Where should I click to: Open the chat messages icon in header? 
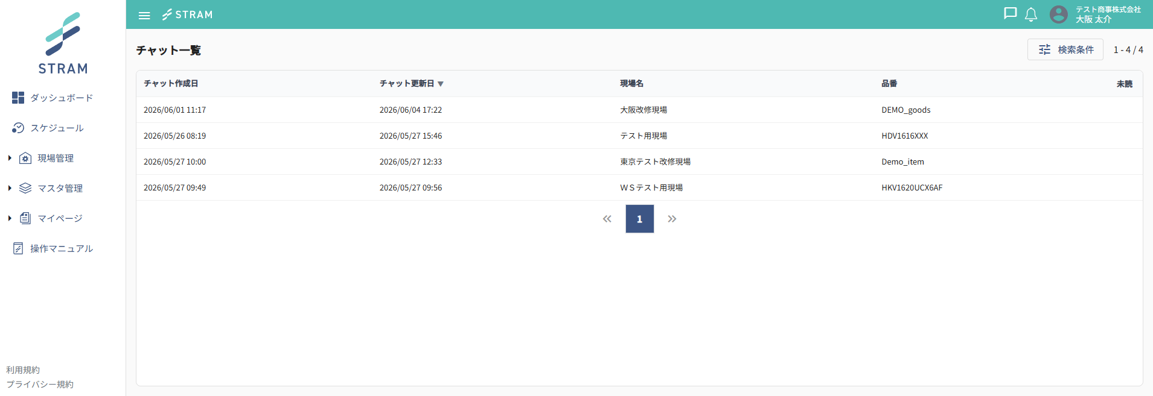click(1010, 14)
